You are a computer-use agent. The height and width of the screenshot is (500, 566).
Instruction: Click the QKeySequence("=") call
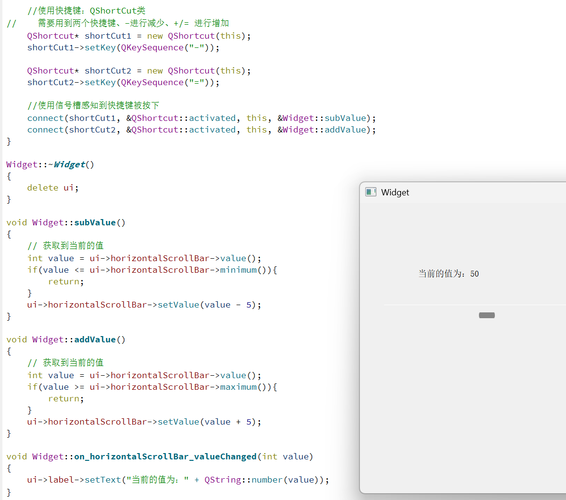[165, 82]
